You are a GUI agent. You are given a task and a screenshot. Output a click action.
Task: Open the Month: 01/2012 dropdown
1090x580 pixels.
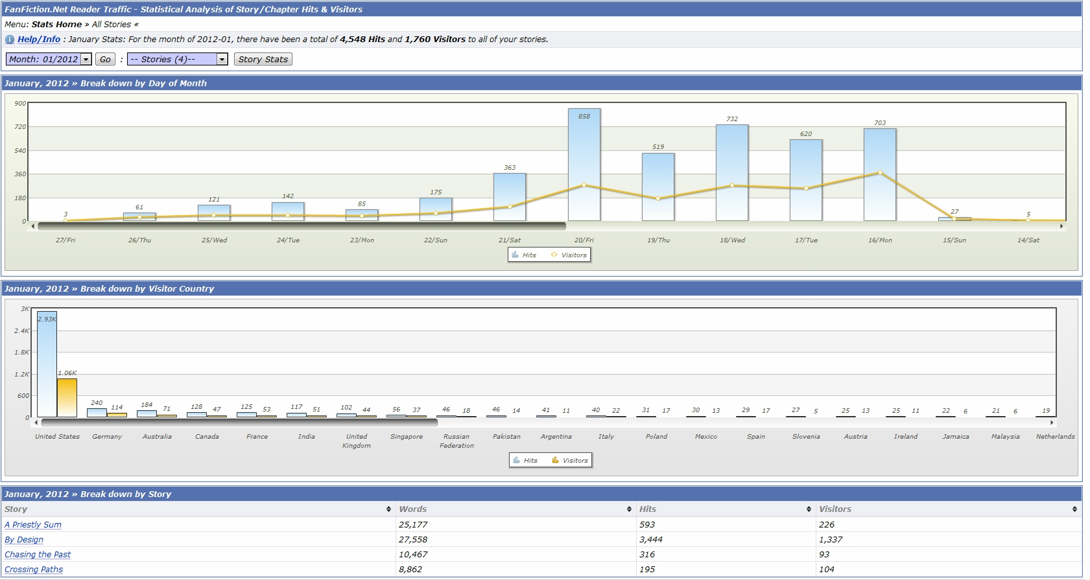pyautogui.click(x=49, y=59)
